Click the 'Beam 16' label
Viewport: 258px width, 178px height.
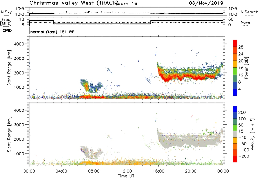pyautogui.click(x=126, y=4)
